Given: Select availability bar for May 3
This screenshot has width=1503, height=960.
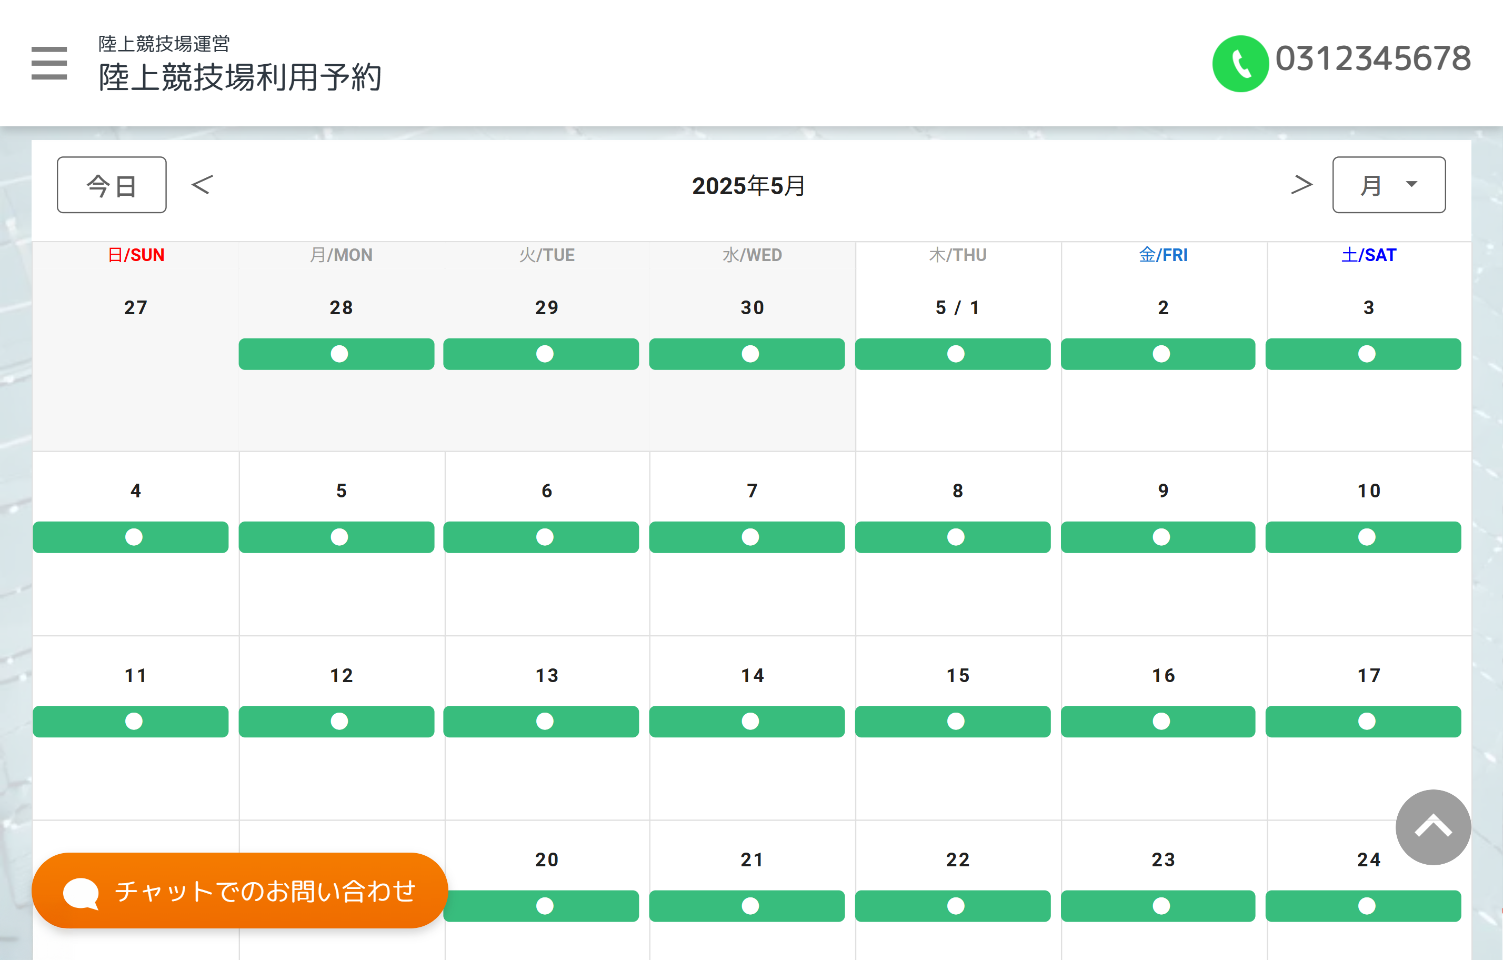Looking at the screenshot, I should click(x=1363, y=354).
